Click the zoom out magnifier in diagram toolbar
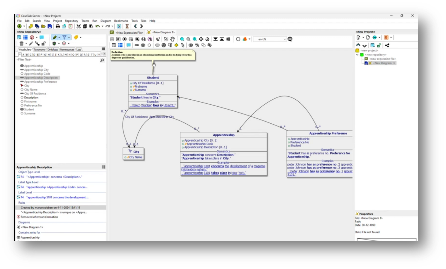 tap(182, 39)
